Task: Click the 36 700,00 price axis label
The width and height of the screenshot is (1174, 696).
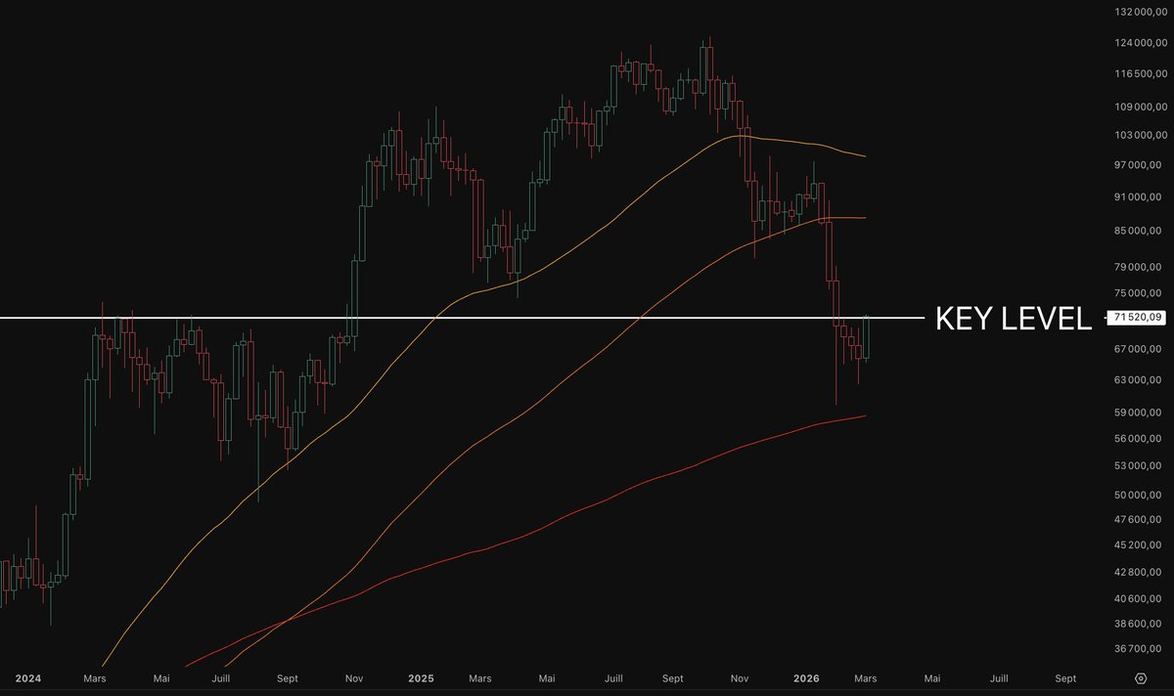Action: coord(1141,648)
